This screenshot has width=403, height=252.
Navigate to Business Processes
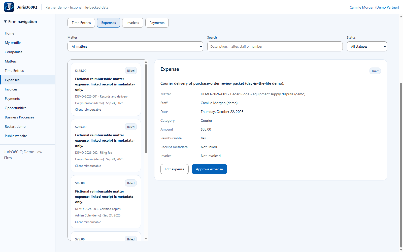pyautogui.click(x=28, y=117)
